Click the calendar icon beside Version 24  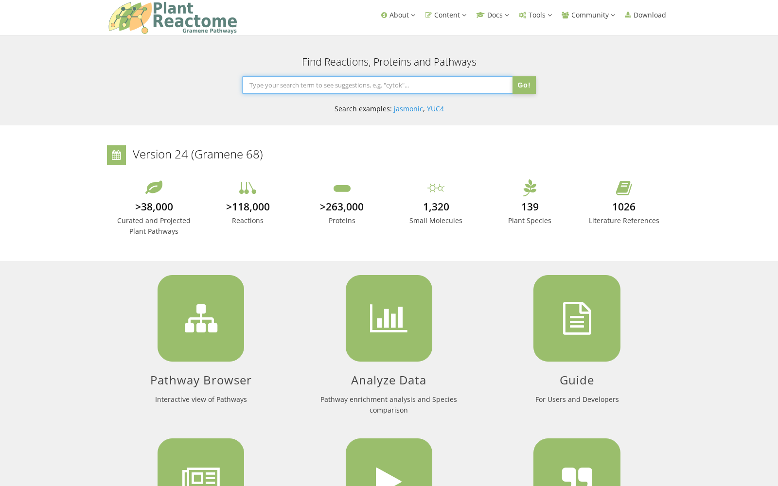tap(116, 155)
